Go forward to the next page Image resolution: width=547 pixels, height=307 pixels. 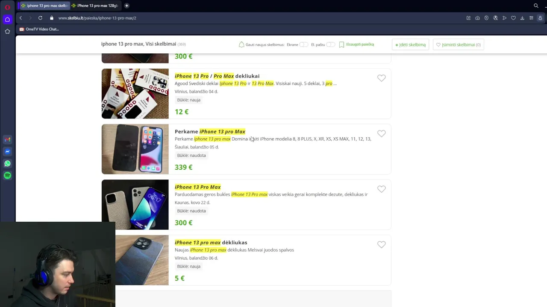[30, 18]
